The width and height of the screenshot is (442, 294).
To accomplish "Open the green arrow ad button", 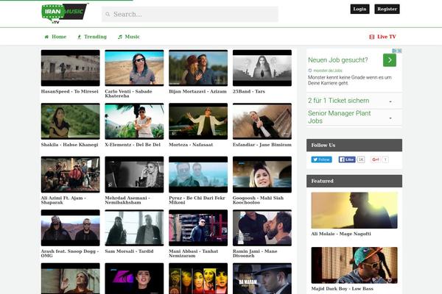I will (390, 60).
